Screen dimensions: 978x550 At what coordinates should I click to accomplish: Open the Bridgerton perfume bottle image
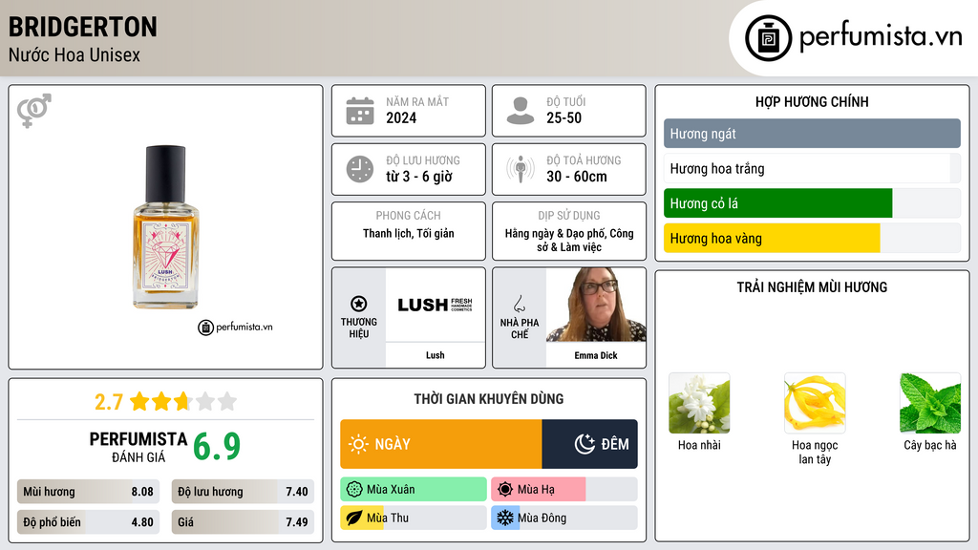click(165, 227)
